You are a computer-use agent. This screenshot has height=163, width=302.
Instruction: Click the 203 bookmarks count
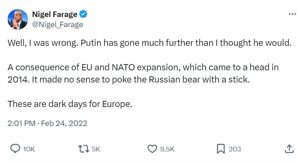[x=235, y=149]
